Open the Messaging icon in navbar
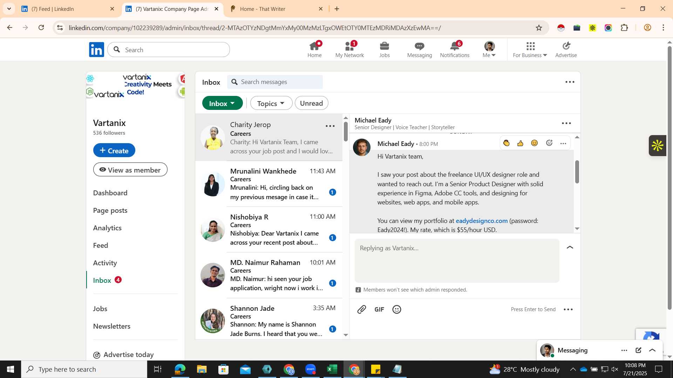 coord(420,50)
